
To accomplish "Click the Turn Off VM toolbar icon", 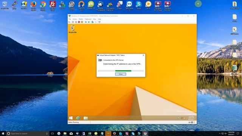I will tap(76, 22).
